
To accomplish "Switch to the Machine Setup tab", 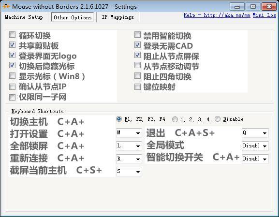I will [x=24, y=17].
